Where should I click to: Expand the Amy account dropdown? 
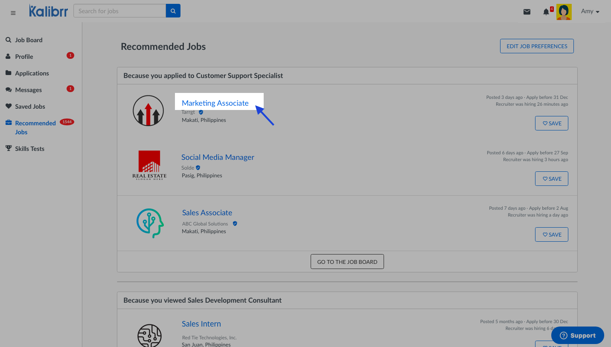click(590, 12)
